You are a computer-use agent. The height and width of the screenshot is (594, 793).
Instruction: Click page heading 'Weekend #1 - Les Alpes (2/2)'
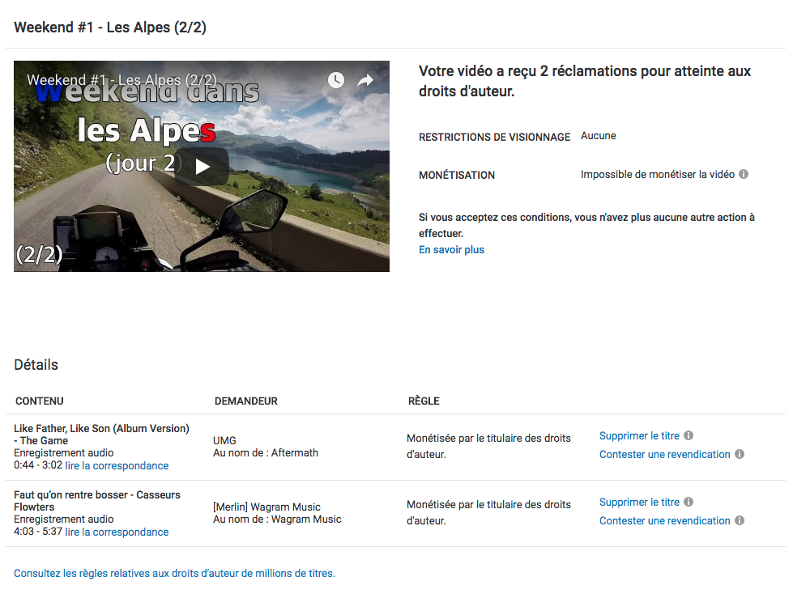pos(110,28)
